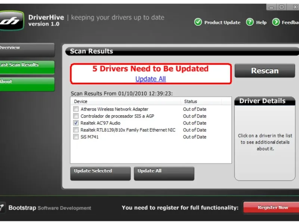Screen dimensions: 299x224
Task: Select the Realtek AC'97 Audio row text
Action: coord(101,123)
